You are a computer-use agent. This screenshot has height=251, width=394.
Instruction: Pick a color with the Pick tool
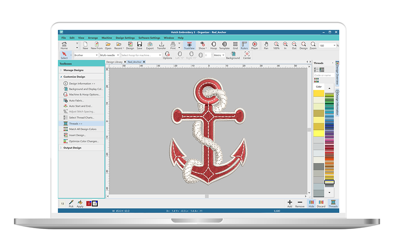(x=71, y=203)
